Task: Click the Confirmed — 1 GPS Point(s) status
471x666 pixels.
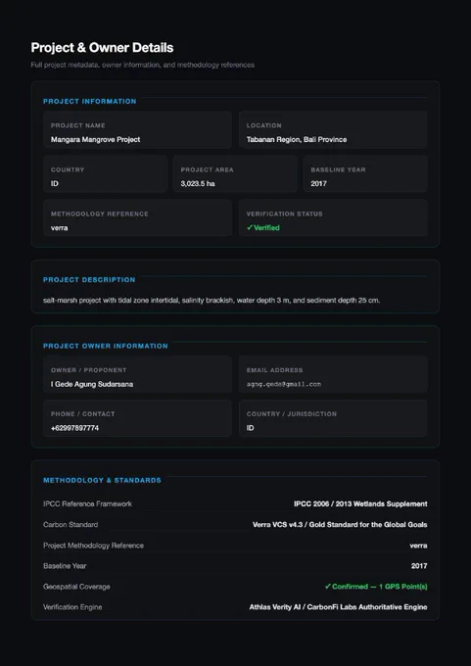Action: click(x=376, y=587)
